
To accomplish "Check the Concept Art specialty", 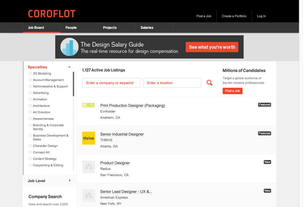I will (x=30, y=152).
